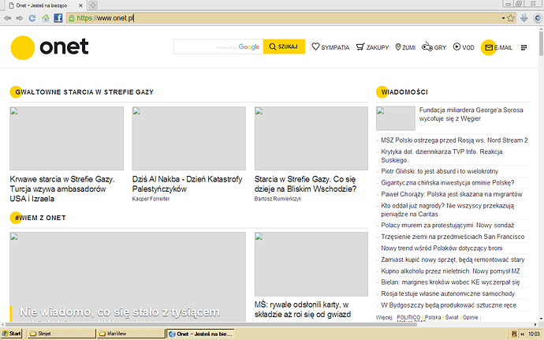The image size is (544, 340).
Task: Click the vertical page scrollbar thumb
Action: tap(541, 43)
